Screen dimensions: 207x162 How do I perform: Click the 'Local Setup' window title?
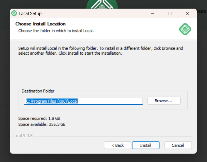point(30,13)
